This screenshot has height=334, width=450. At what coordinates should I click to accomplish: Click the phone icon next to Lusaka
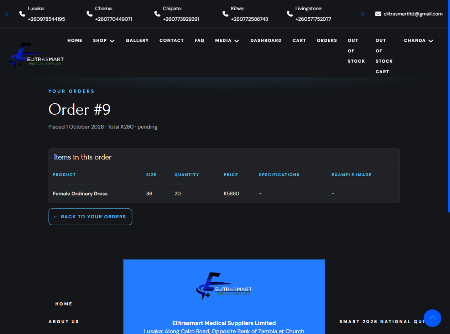(22, 14)
